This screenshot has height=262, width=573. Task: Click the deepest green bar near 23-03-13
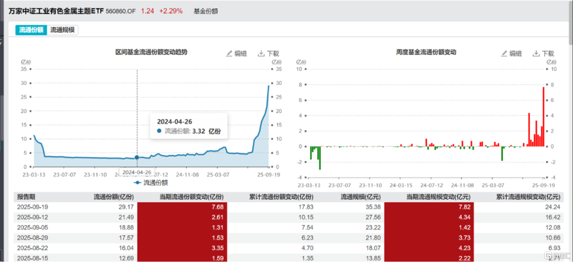pos(320,158)
